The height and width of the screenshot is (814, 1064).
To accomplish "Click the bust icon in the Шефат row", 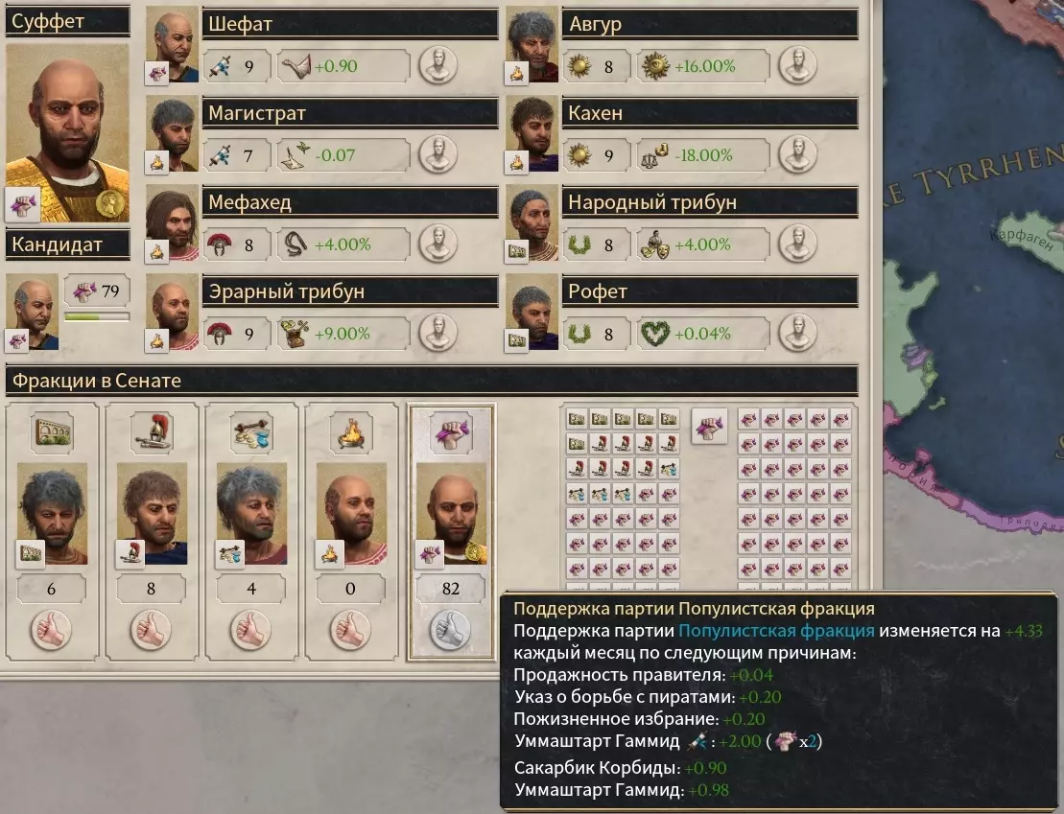I will click(437, 66).
